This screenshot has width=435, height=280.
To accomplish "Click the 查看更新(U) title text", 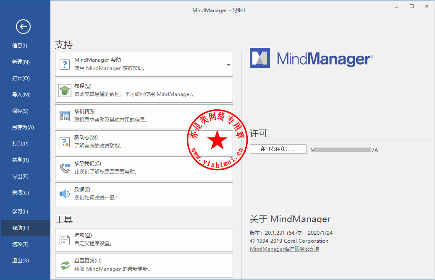I will point(88,261).
